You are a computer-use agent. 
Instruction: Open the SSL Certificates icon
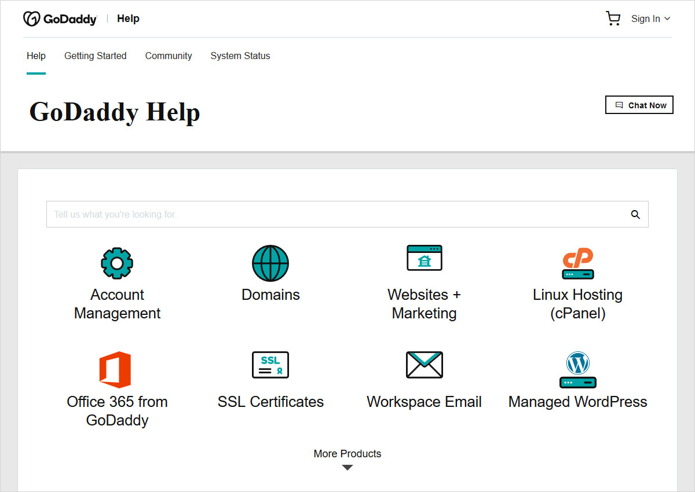pyautogui.click(x=270, y=365)
